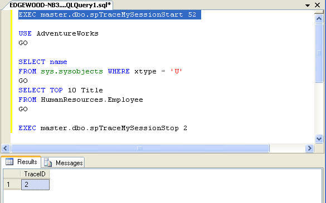Select the SQLQuery1.sql document tab

pos(60,5)
